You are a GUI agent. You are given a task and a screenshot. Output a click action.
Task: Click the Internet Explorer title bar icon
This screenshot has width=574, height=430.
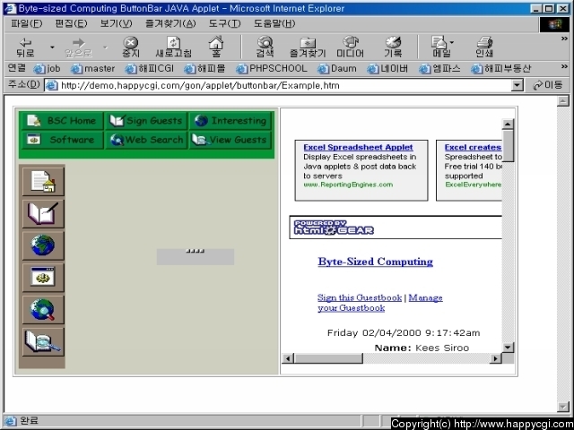[x=10, y=8]
